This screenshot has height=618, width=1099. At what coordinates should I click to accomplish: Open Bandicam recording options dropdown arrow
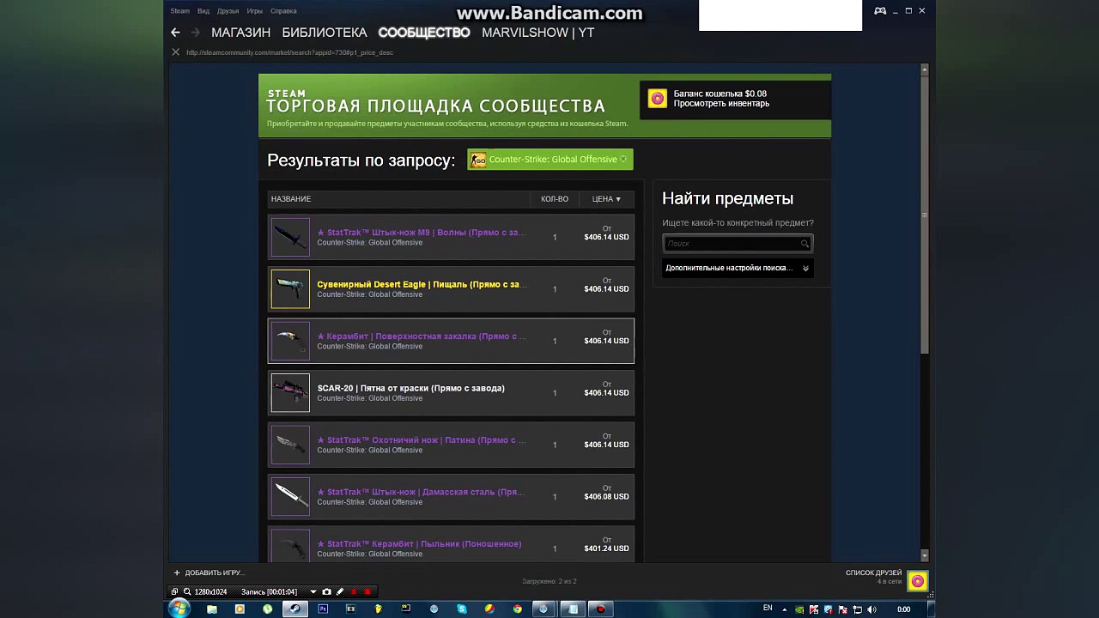(313, 591)
